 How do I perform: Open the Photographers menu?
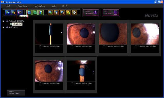(x=39, y=6)
